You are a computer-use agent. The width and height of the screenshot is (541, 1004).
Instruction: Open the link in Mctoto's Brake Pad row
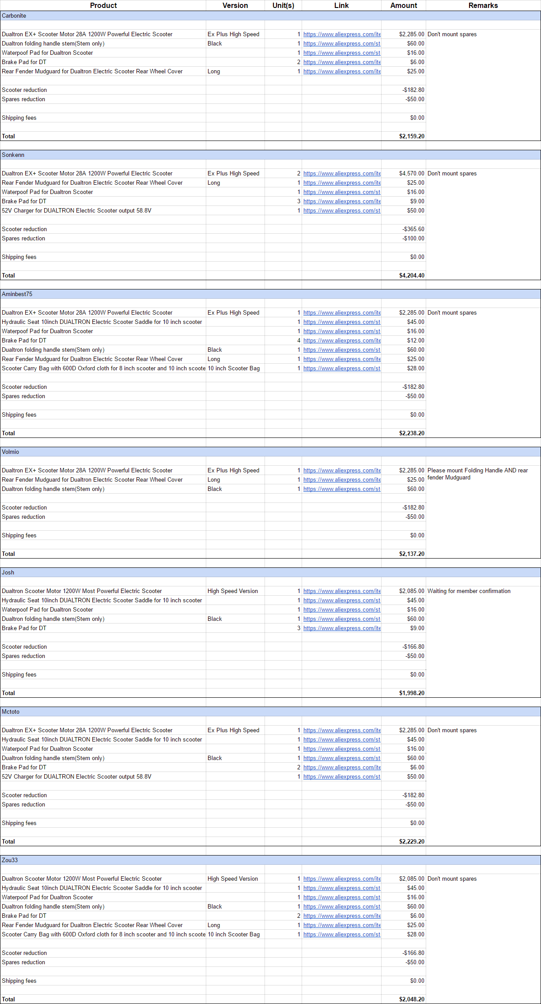coord(342,768)
